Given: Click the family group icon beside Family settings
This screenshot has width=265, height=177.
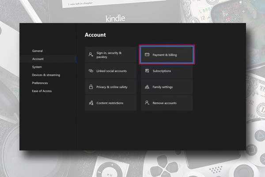Looking at the screenshot, I should point(147,87).
